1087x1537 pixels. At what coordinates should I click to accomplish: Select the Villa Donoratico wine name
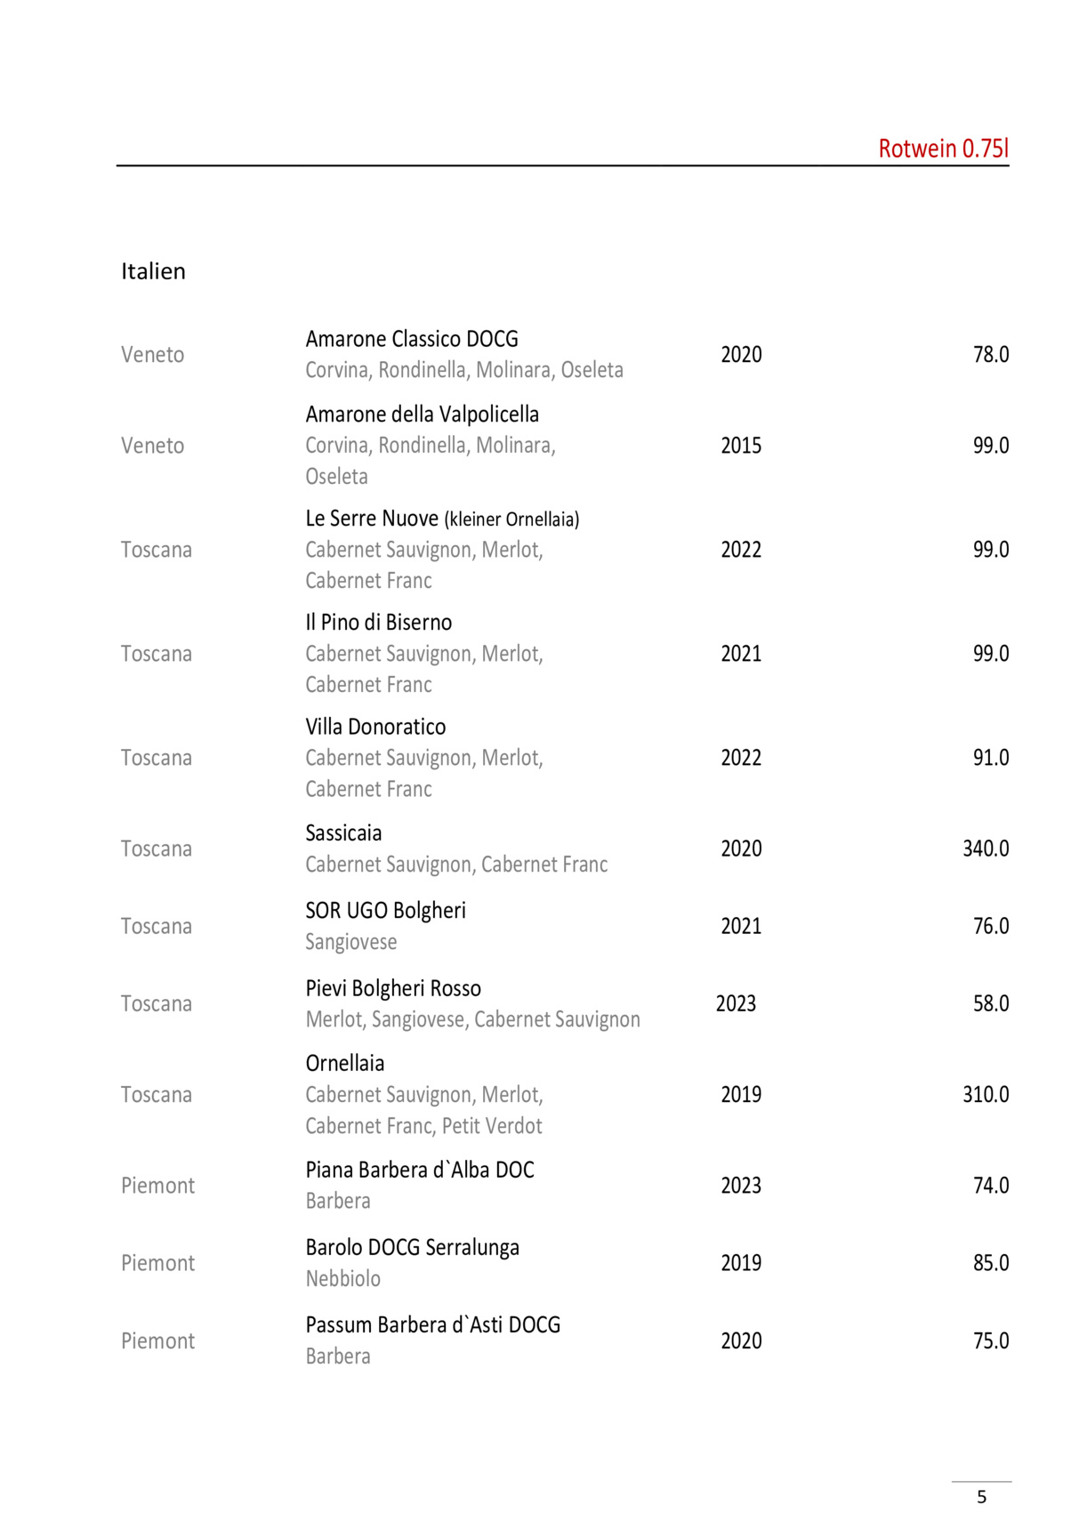coord(375,727)
